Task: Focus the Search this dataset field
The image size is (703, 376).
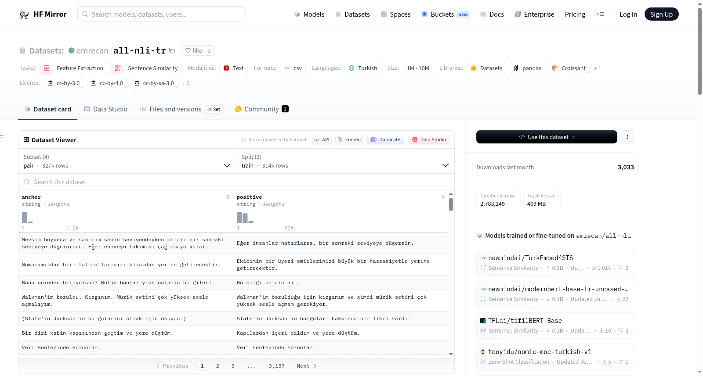Action: tap(236, 182)
